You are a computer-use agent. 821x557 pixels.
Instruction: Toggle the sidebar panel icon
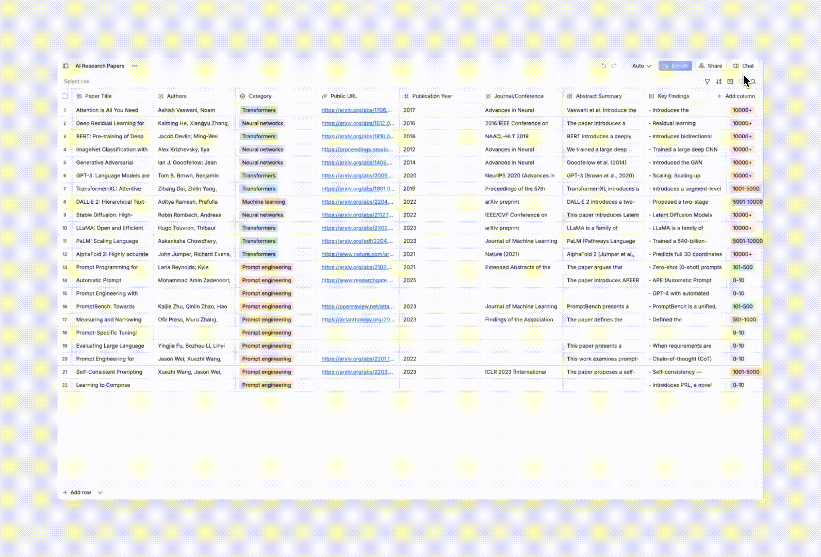[x=65, y=66]
